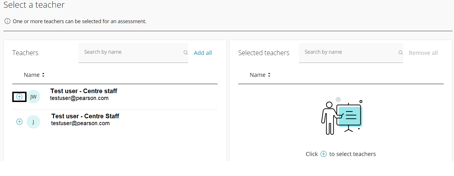The width and height of the screenshot is (454, 176).
Task: Add the JW teacher using plus icon
Action: click(19, 97)
